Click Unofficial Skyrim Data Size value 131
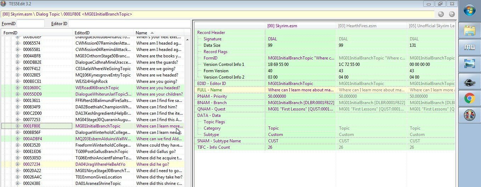This screenshot has height=187, width=481. [x=413, y=45]
